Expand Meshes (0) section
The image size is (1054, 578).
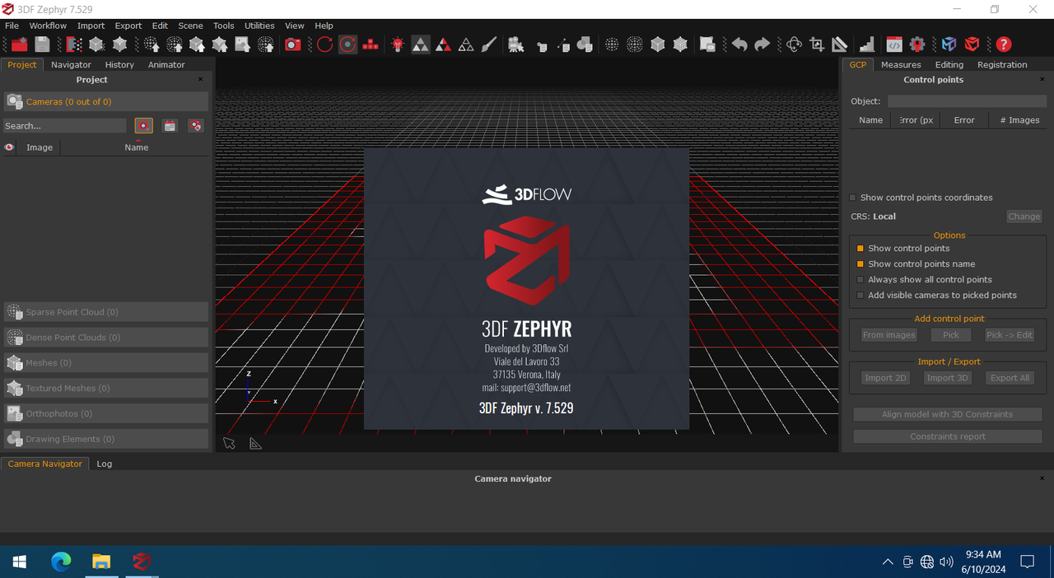[x=106, y=363]
